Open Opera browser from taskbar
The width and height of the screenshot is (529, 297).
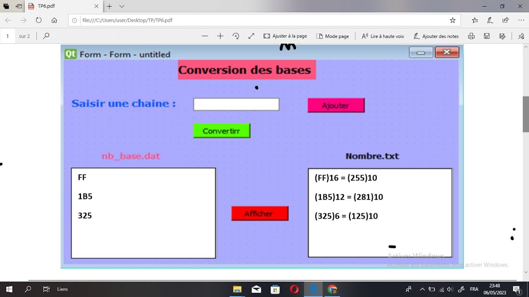pos(294,289)
